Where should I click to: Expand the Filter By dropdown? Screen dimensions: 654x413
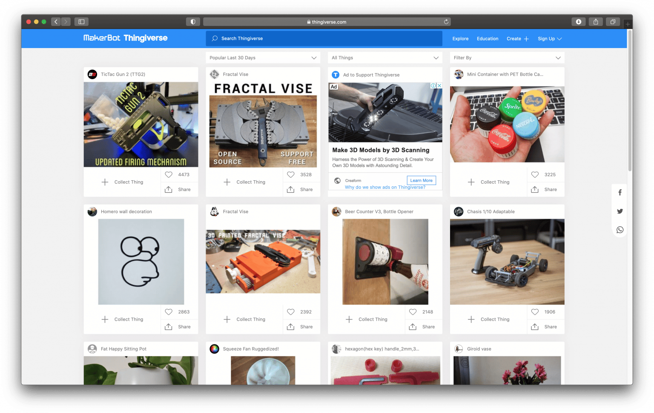pyautogui.click(x=507, y=58)
